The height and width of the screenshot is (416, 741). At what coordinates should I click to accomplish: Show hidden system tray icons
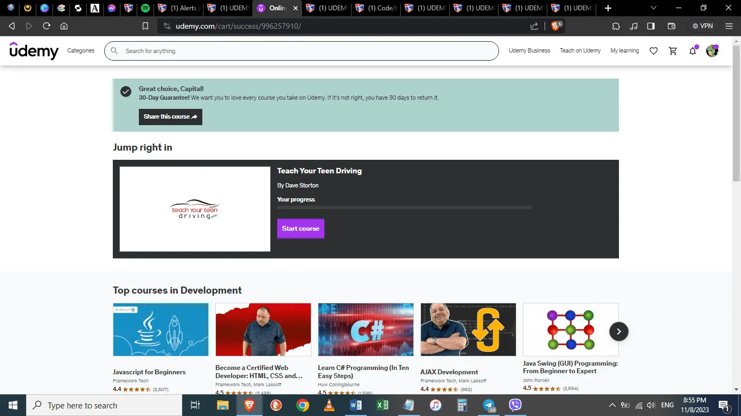point(612,405)
